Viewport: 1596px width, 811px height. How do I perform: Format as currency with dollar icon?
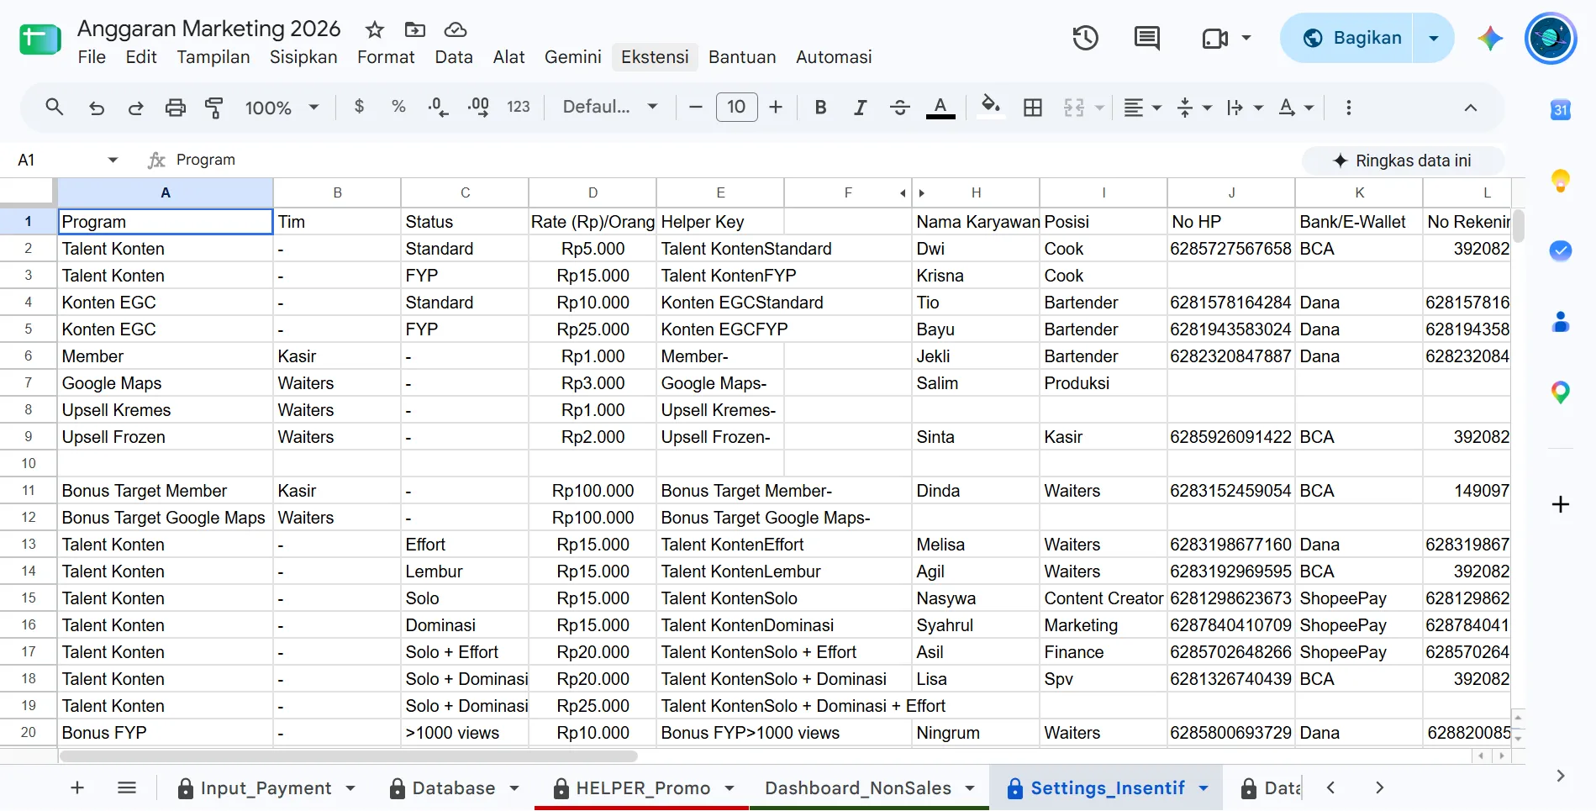359,107
